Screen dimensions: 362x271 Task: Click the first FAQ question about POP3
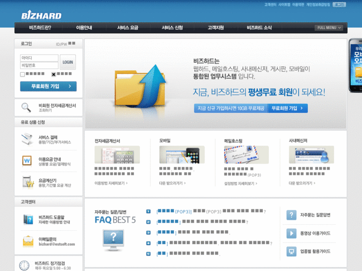(x=211, y=211)
